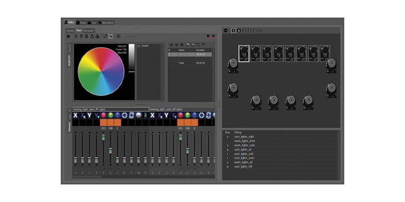This screenshot has width=405, height=202.
Task: Click the X pan channel icon of moving_light_spot_#1
Action: coord(75,115)
